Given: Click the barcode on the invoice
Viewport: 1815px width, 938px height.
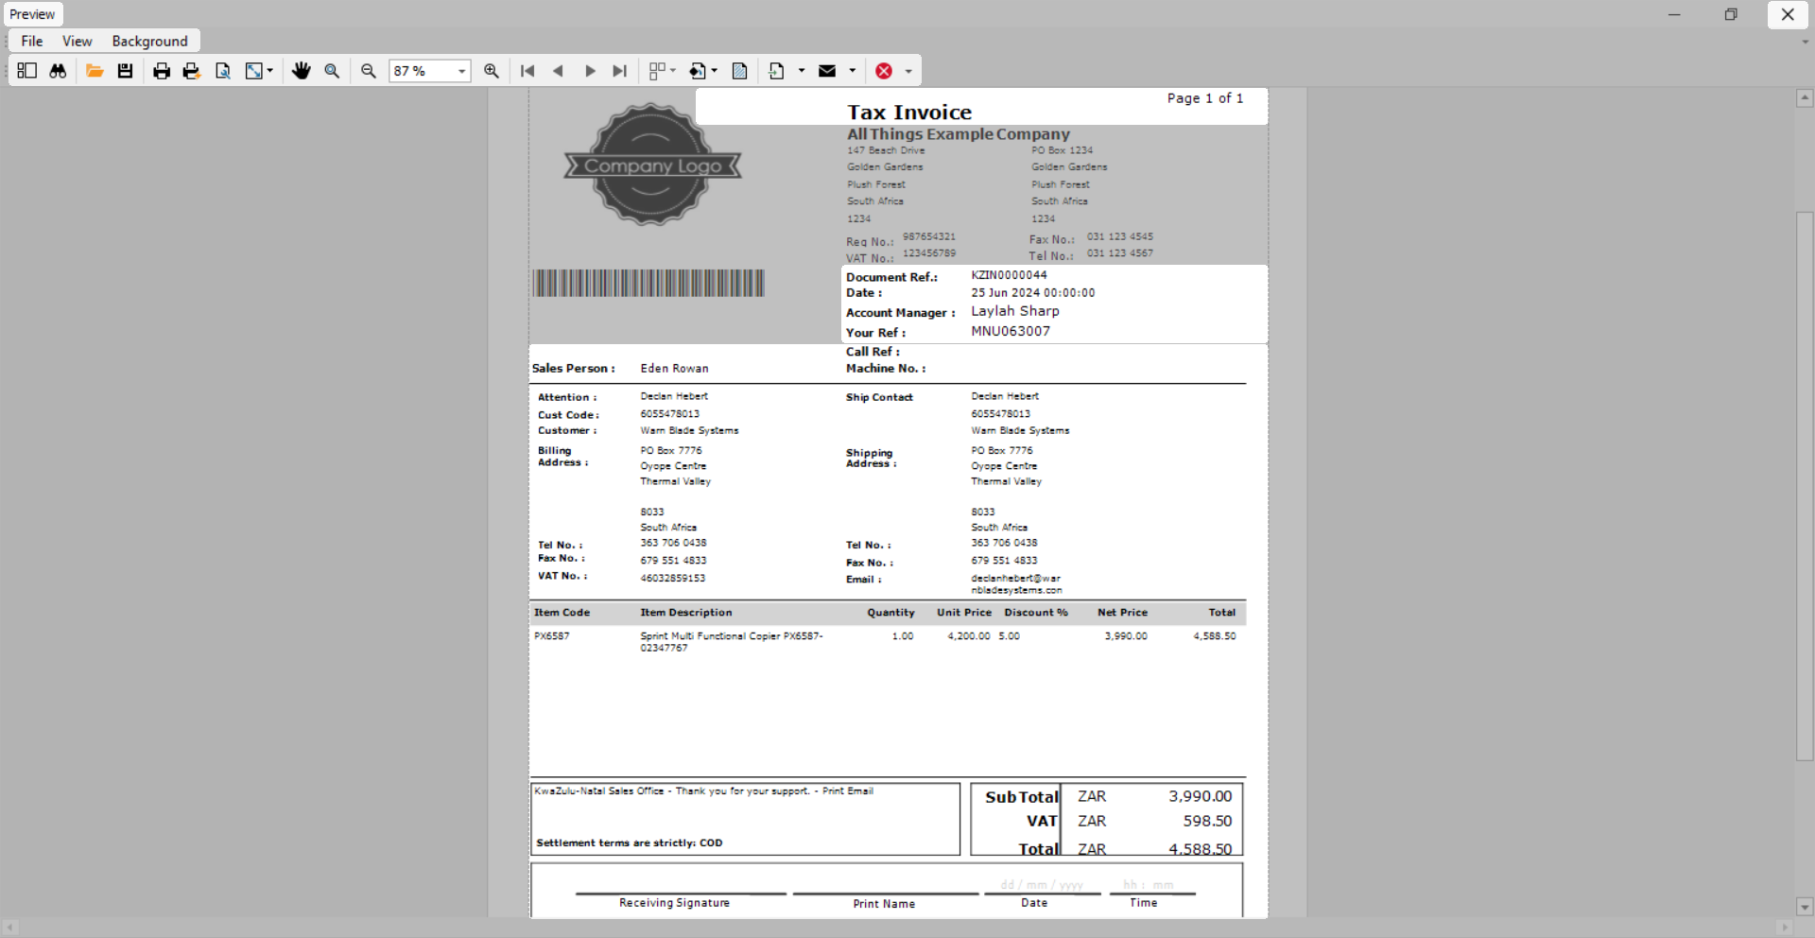Looking at the screenshot, I should pyautogui.click(x=648, y=283).
